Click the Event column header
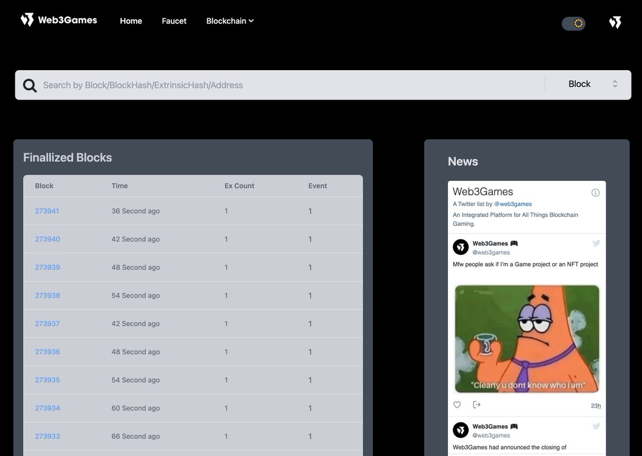The width and height of the screenshot is (642, 456). 318,186
